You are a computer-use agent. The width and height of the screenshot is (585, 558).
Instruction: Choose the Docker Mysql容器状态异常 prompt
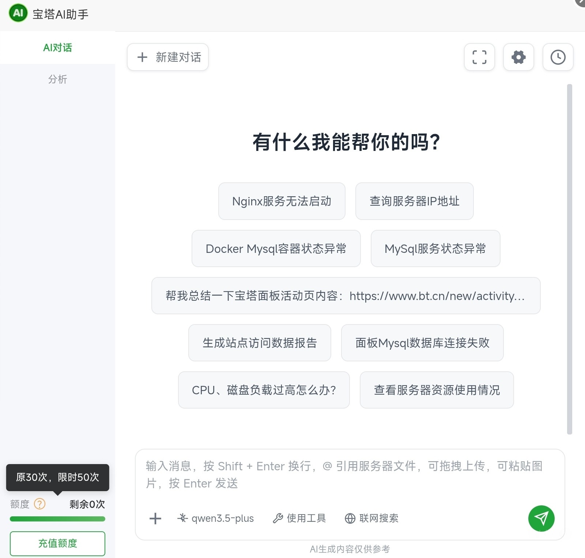[276, 248]
